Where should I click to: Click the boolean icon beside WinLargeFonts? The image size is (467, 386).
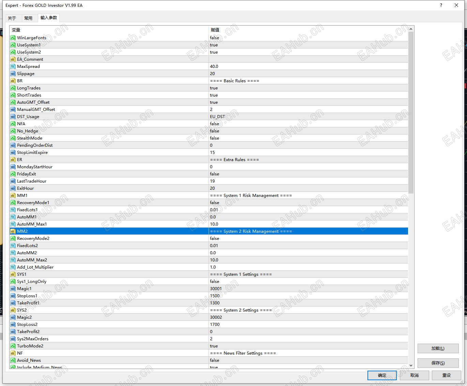pos(13,38)
